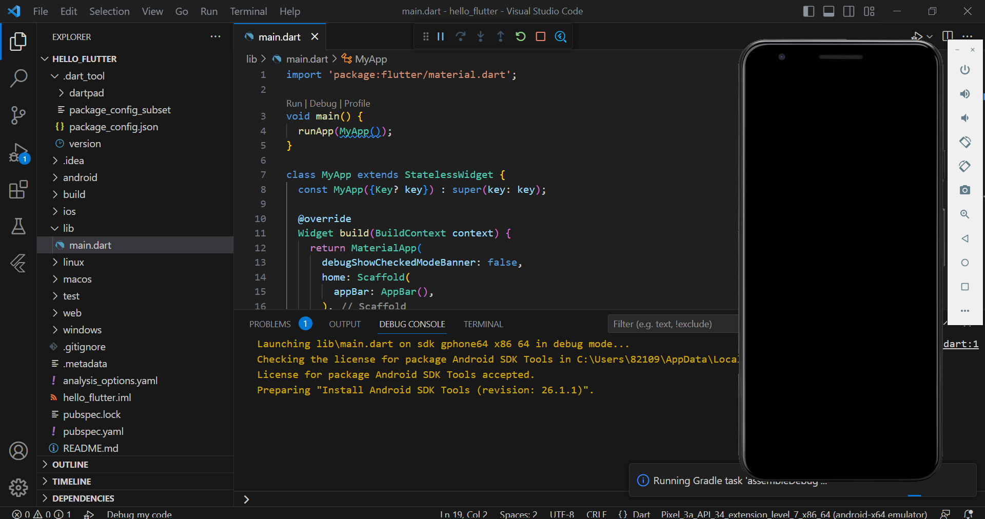985x519 pixels.
Task: Click the Debug code lens link
Action: [x=323, y=104]
